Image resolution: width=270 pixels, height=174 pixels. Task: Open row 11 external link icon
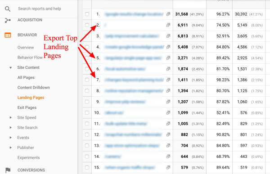tap(168, 124)
